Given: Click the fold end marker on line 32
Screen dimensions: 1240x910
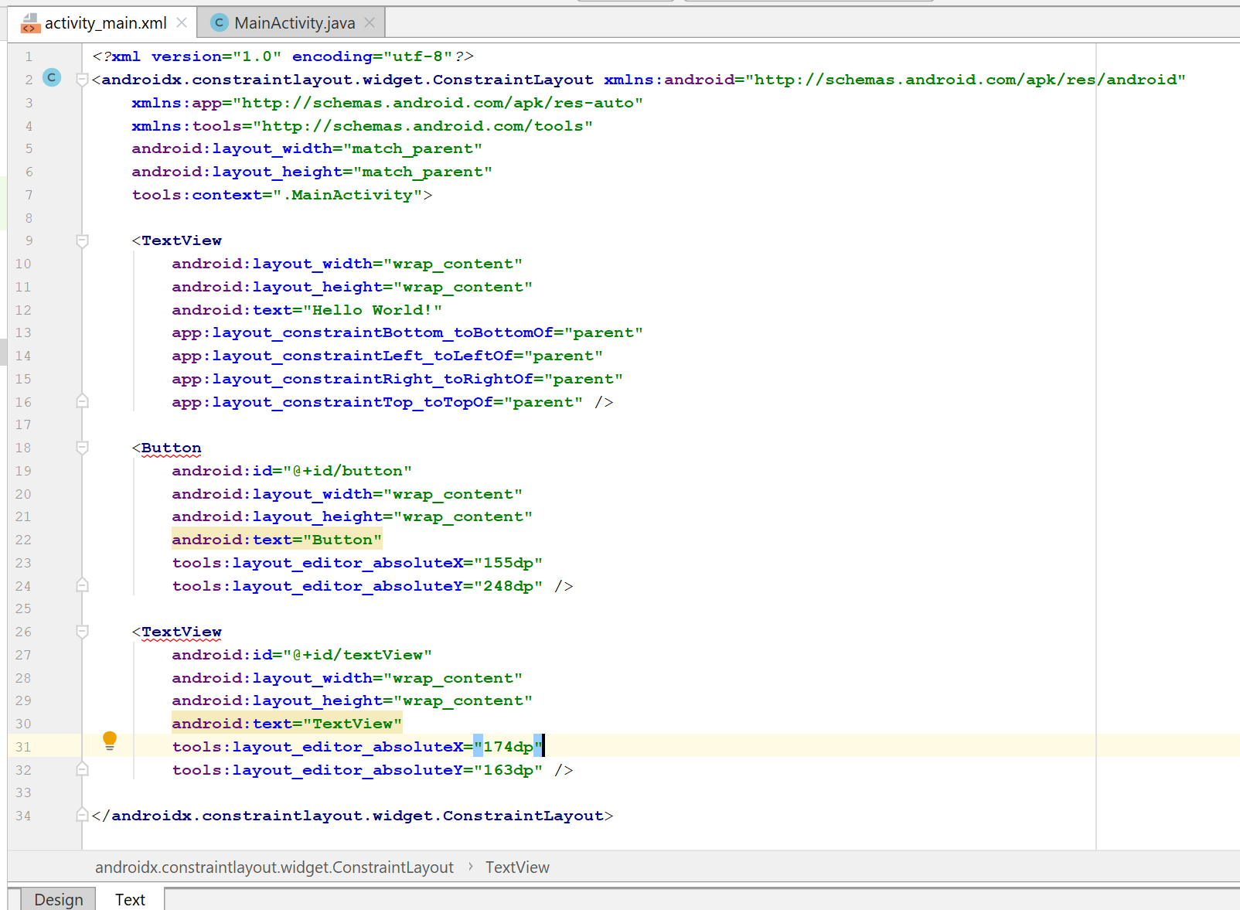Looking at the screenshot, I should (82, 769).
